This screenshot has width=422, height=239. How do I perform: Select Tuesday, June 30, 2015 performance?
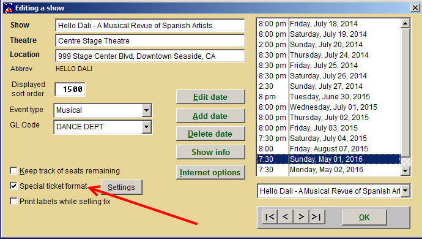pyautogui.click(x=328, y=97)
